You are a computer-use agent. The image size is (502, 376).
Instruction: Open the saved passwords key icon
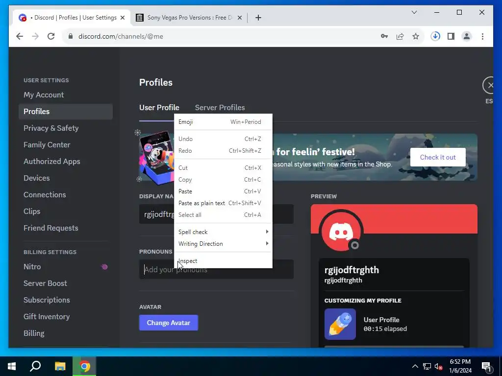click(x=384, y=36)
